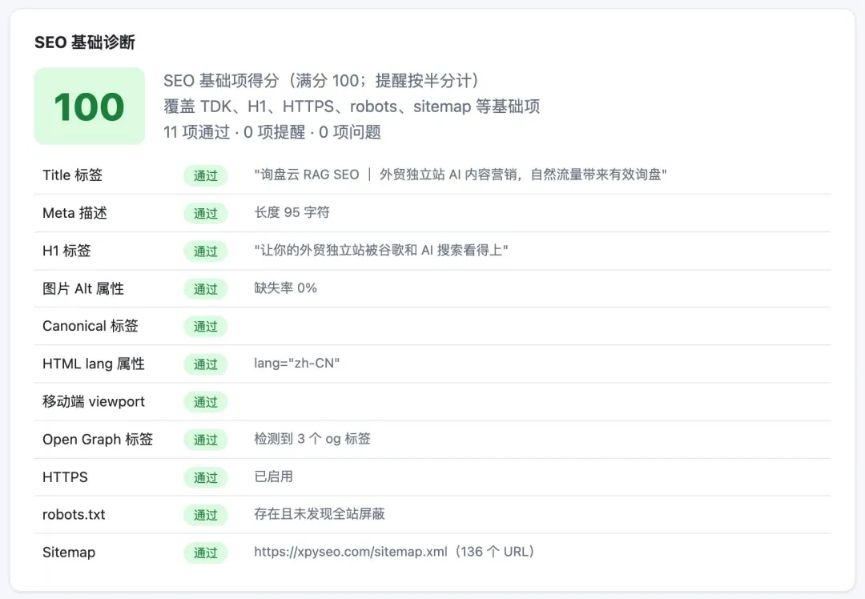
Task: Click the lang="zh-CN" value
Action: [296, 364]
